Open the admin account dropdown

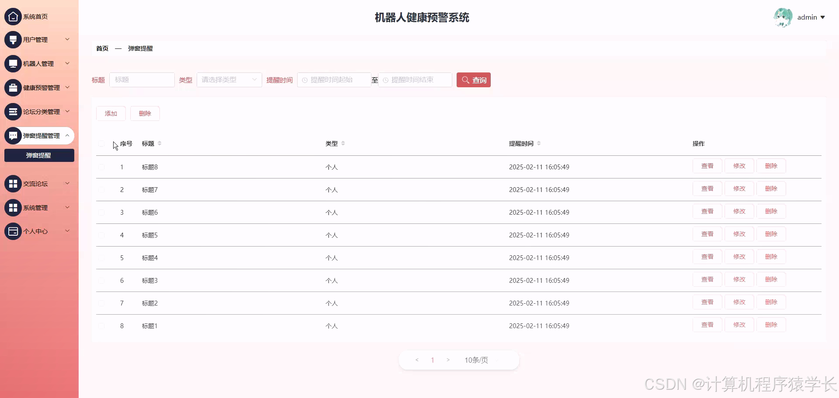tap(811, 17)
